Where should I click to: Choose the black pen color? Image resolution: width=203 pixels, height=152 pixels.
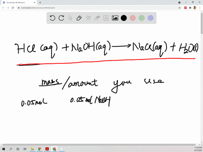click(124, 18)
